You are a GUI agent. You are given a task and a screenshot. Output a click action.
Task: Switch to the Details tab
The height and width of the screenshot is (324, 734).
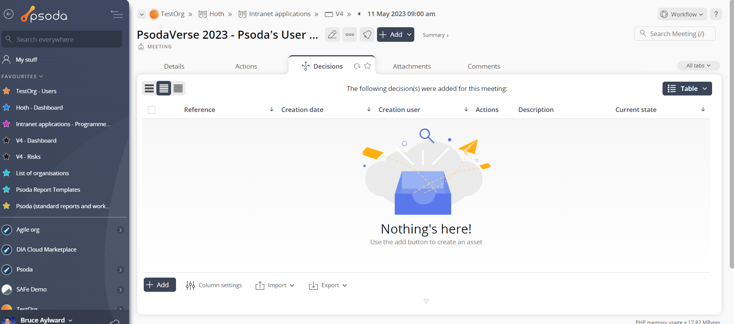pyautogui.click(x=174, y=66)
